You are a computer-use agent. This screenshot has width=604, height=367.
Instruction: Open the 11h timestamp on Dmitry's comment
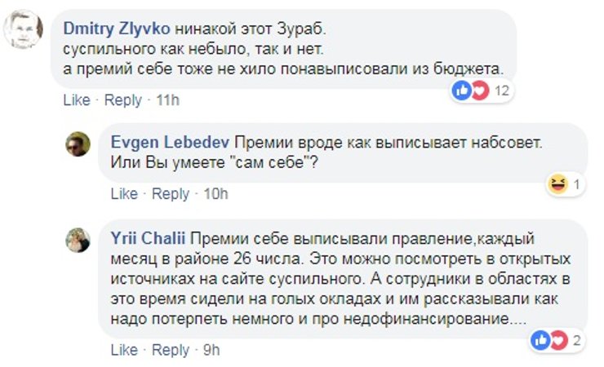167,100
